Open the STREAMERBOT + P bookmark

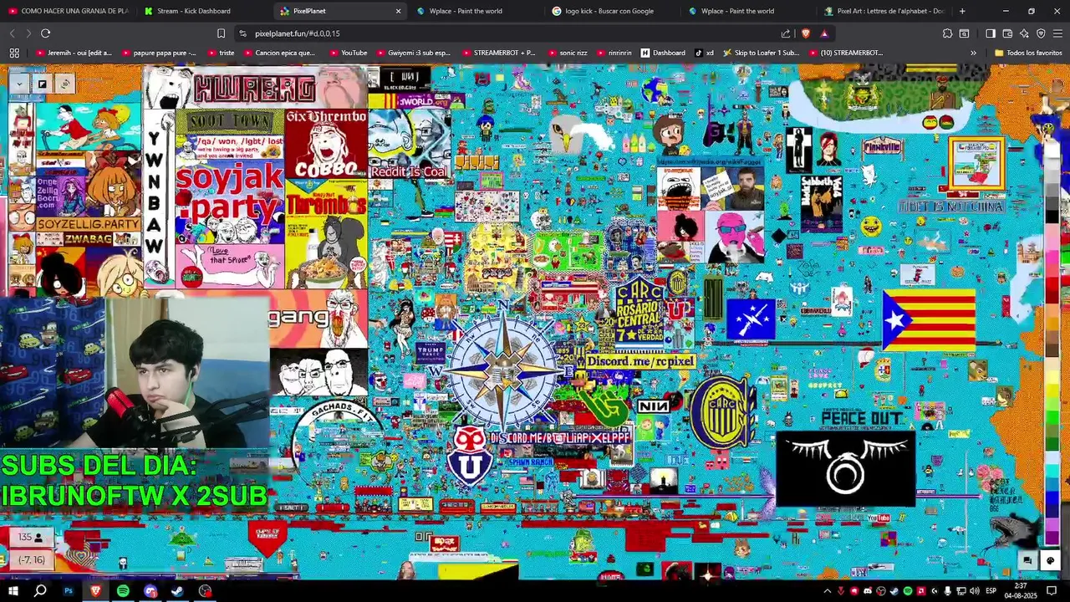click(497, 53)
